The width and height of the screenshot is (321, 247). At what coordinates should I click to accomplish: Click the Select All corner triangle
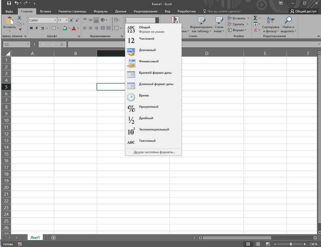pyautogui.click(x=8, y=53)
